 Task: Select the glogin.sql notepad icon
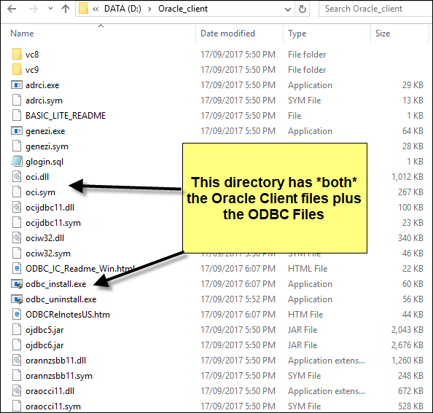tap(17, 161)
